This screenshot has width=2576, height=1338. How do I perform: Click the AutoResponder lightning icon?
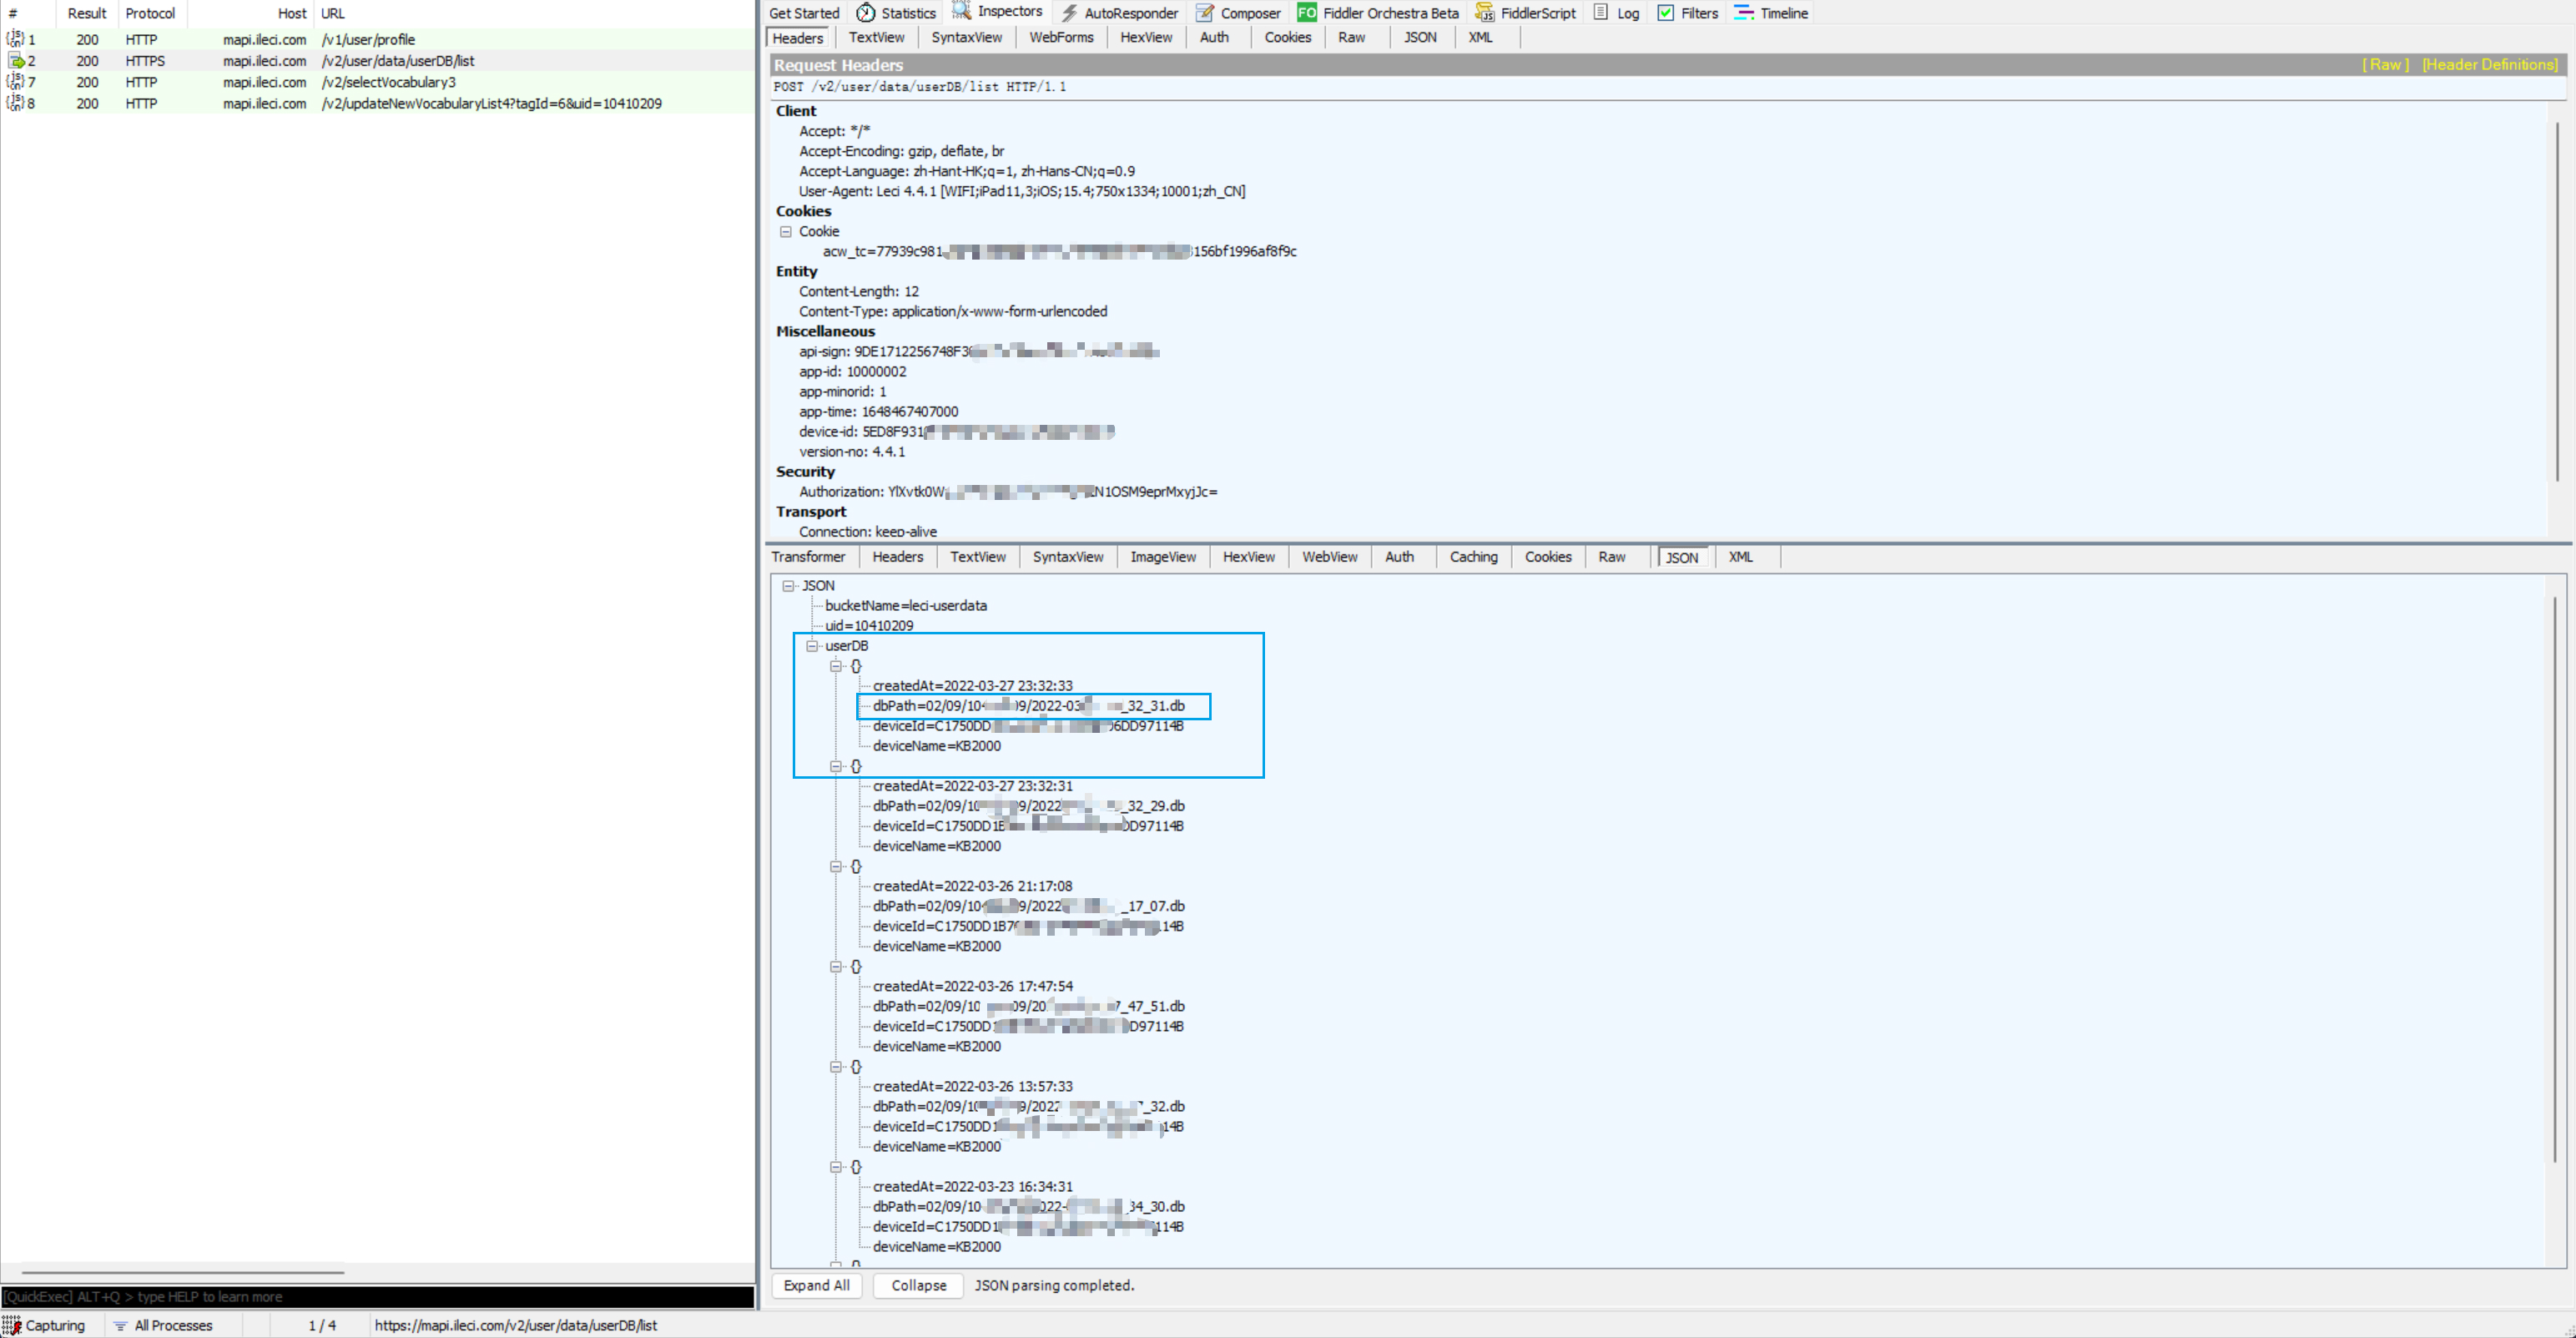tap(1070, 13)
